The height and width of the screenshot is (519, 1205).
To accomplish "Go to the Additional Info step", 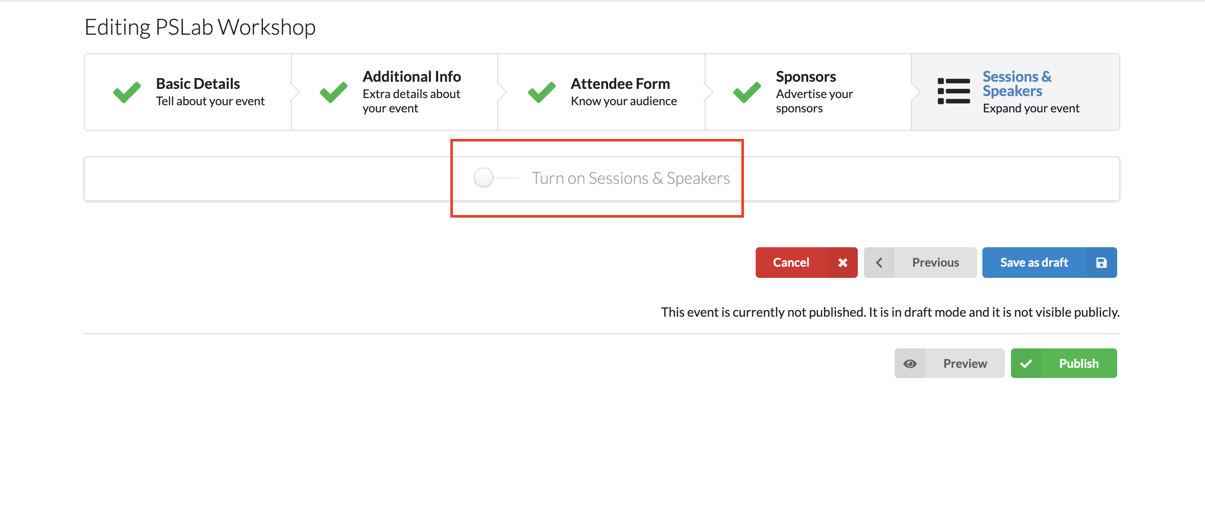I will click(x=395, y=92).
